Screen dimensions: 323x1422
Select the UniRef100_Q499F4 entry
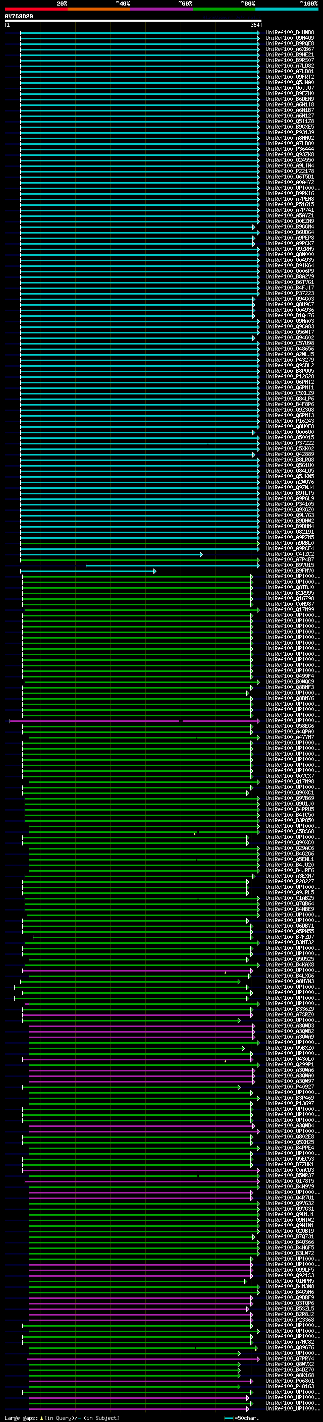tap(290, 676)
